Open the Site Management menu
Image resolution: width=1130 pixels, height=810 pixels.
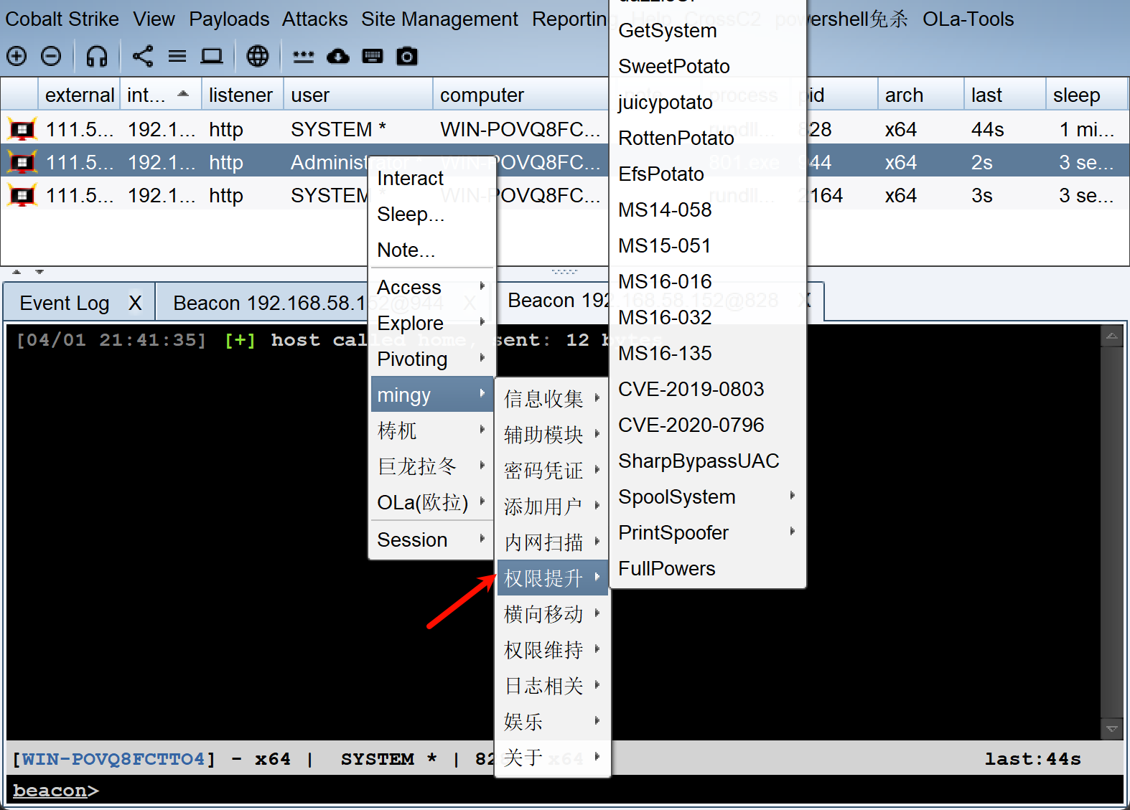[439, 19]
